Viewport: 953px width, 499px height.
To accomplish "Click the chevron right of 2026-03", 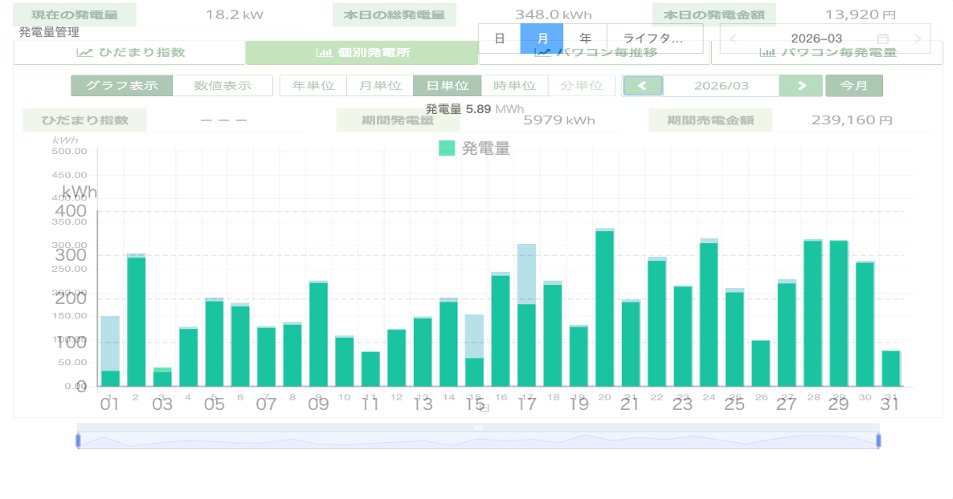I will [x=917, y=39].
